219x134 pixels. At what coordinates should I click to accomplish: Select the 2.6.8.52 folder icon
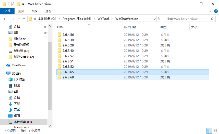[x=59, y=67]
